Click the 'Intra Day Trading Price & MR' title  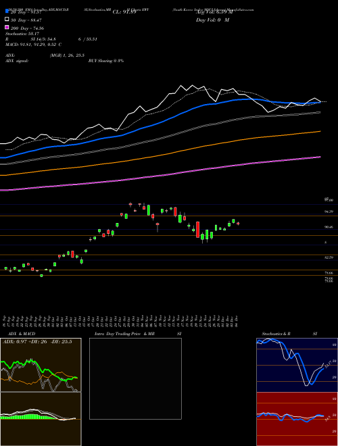125,334
